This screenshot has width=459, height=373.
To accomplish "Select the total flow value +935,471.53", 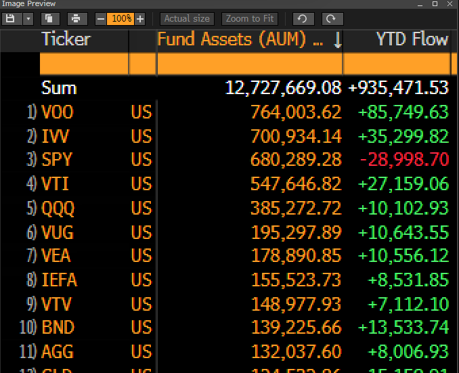I will (x=398, y=88).
